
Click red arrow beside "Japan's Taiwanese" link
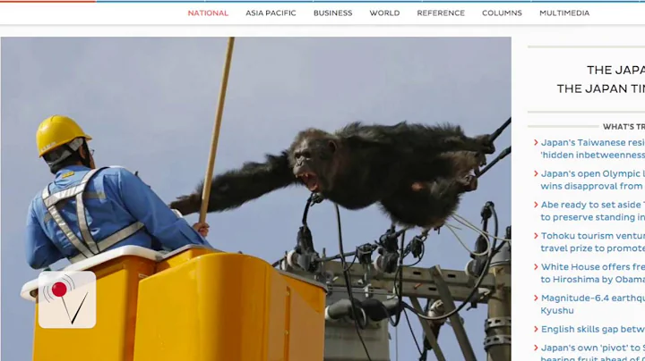(536, 142)
